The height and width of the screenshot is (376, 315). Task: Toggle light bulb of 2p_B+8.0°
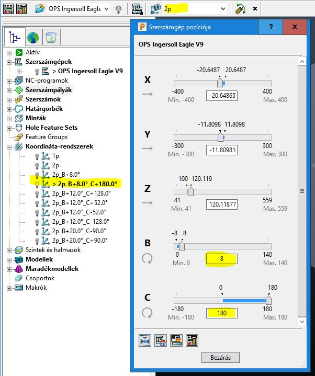coord(37,175)
